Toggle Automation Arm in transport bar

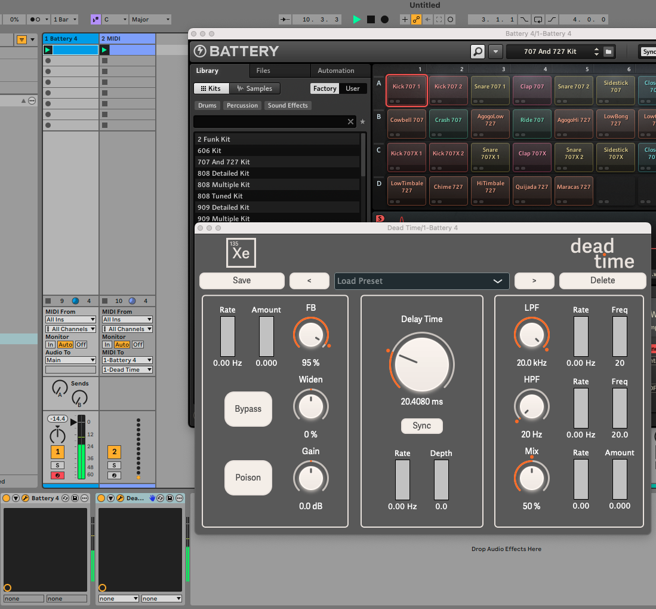point(416,19)
